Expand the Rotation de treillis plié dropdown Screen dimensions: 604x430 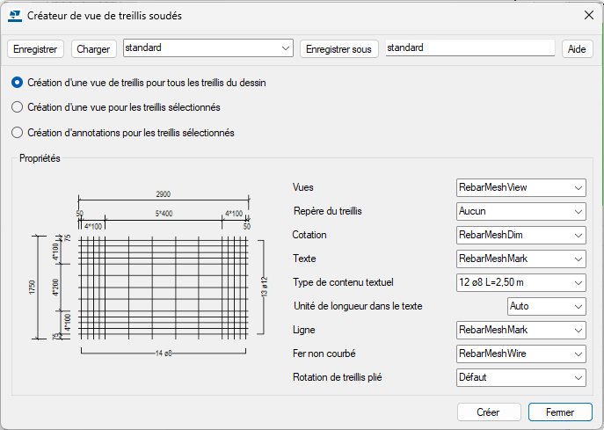coord(520,377)
